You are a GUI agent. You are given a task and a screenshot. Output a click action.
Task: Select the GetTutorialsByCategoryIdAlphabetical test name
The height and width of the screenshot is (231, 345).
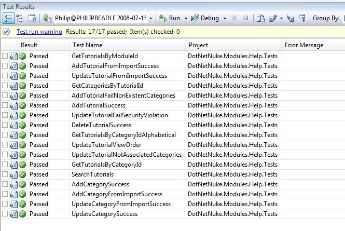pyautogui.click(x=123, y=135)
